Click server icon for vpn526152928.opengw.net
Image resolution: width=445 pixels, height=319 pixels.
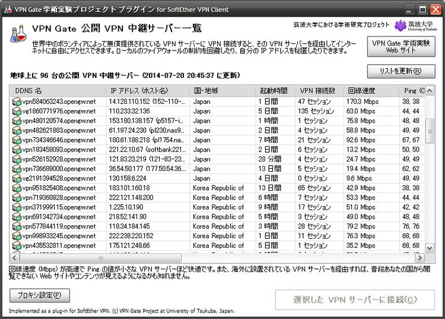17,159
